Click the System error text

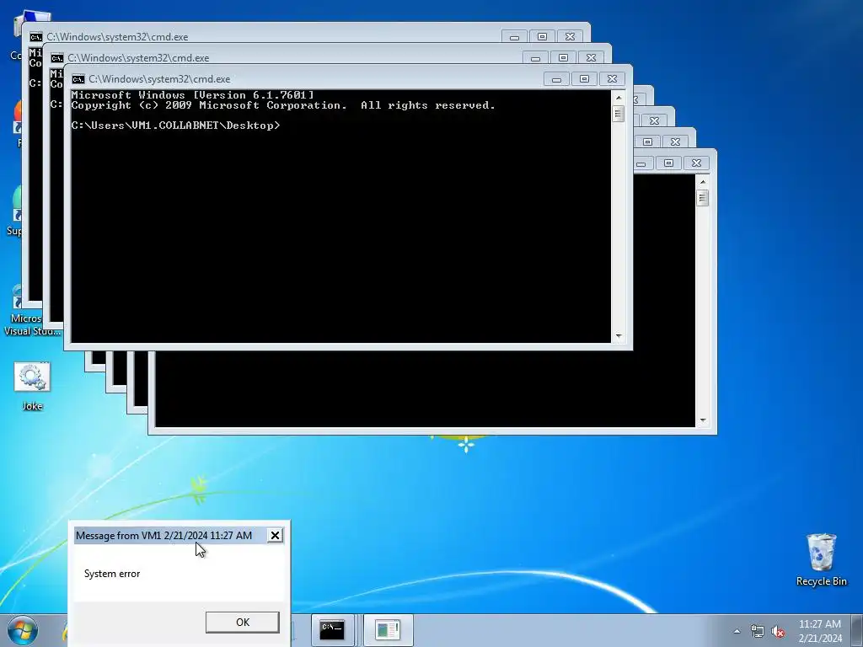click(x=112, y=574)
